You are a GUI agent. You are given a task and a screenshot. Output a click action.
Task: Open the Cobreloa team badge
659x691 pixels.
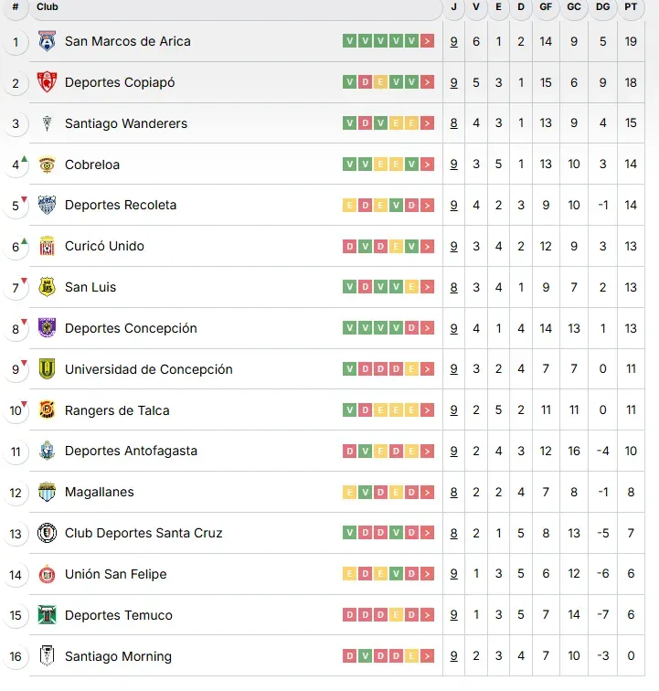tap(47, 165)
